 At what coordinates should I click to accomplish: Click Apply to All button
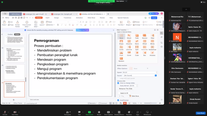point(124,93)
